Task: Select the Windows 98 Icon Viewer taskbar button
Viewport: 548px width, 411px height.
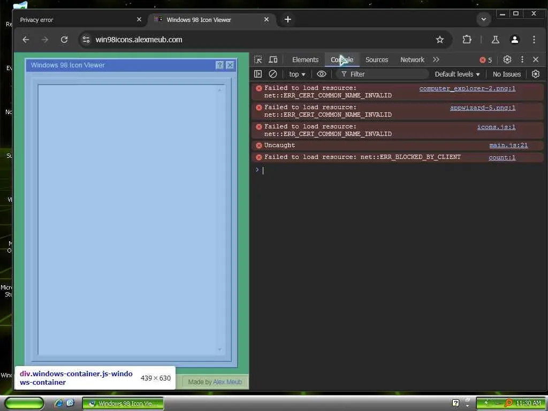Action: (123, 404)
